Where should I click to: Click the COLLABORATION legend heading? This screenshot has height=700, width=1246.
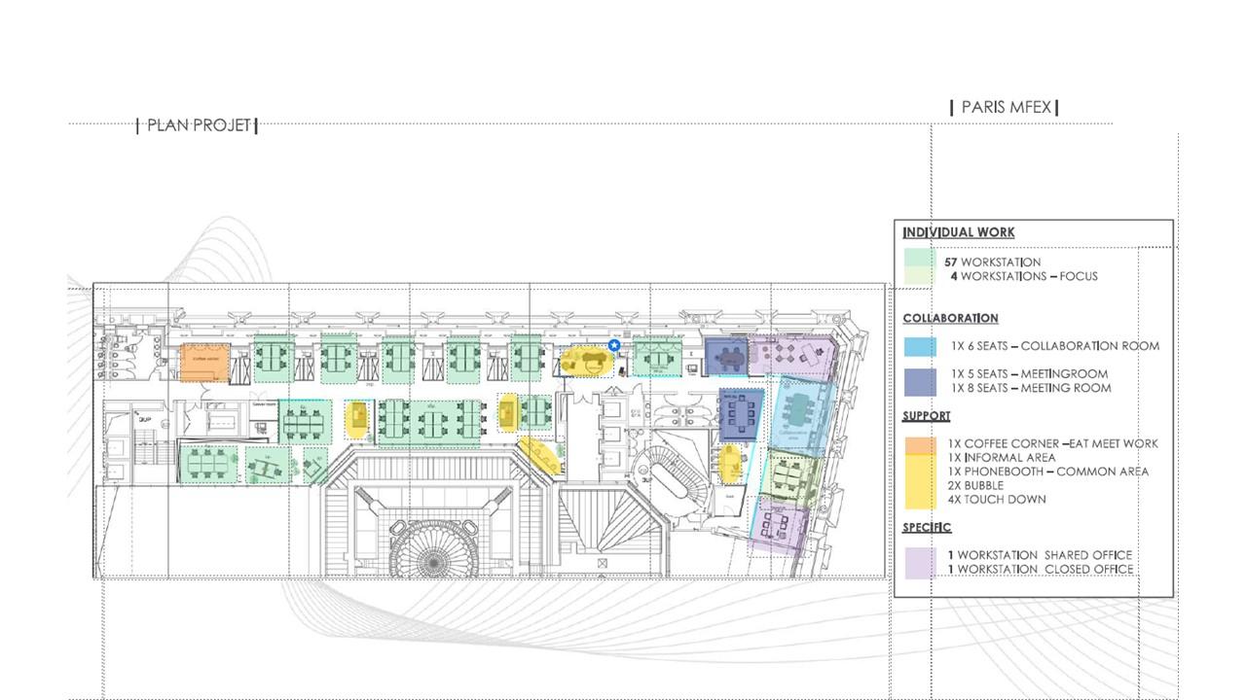tap(950, 318)
